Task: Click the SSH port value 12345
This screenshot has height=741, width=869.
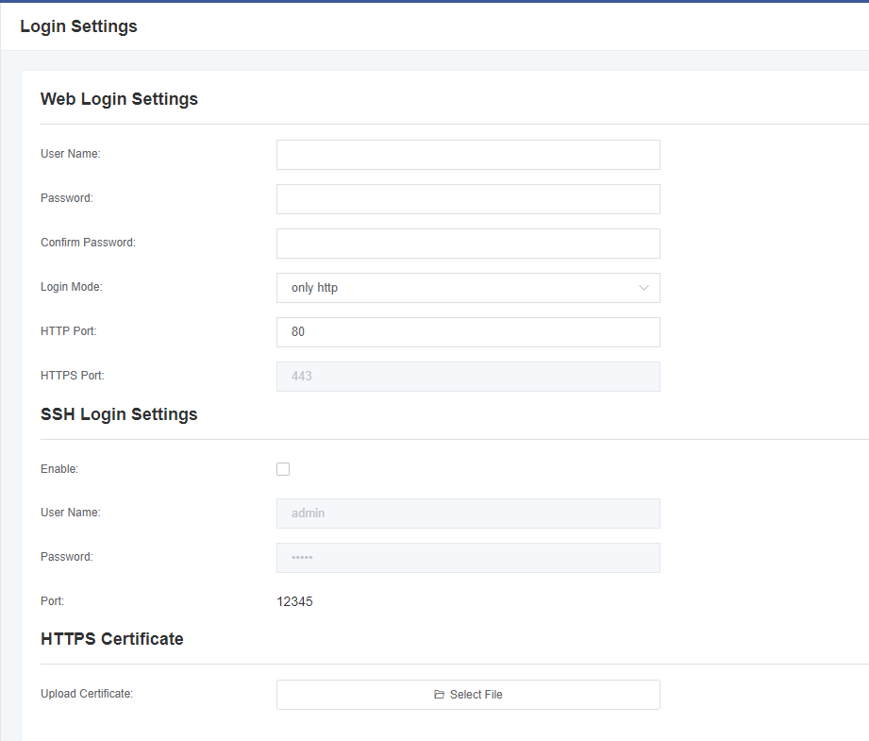Action: [x=294, y=602]
